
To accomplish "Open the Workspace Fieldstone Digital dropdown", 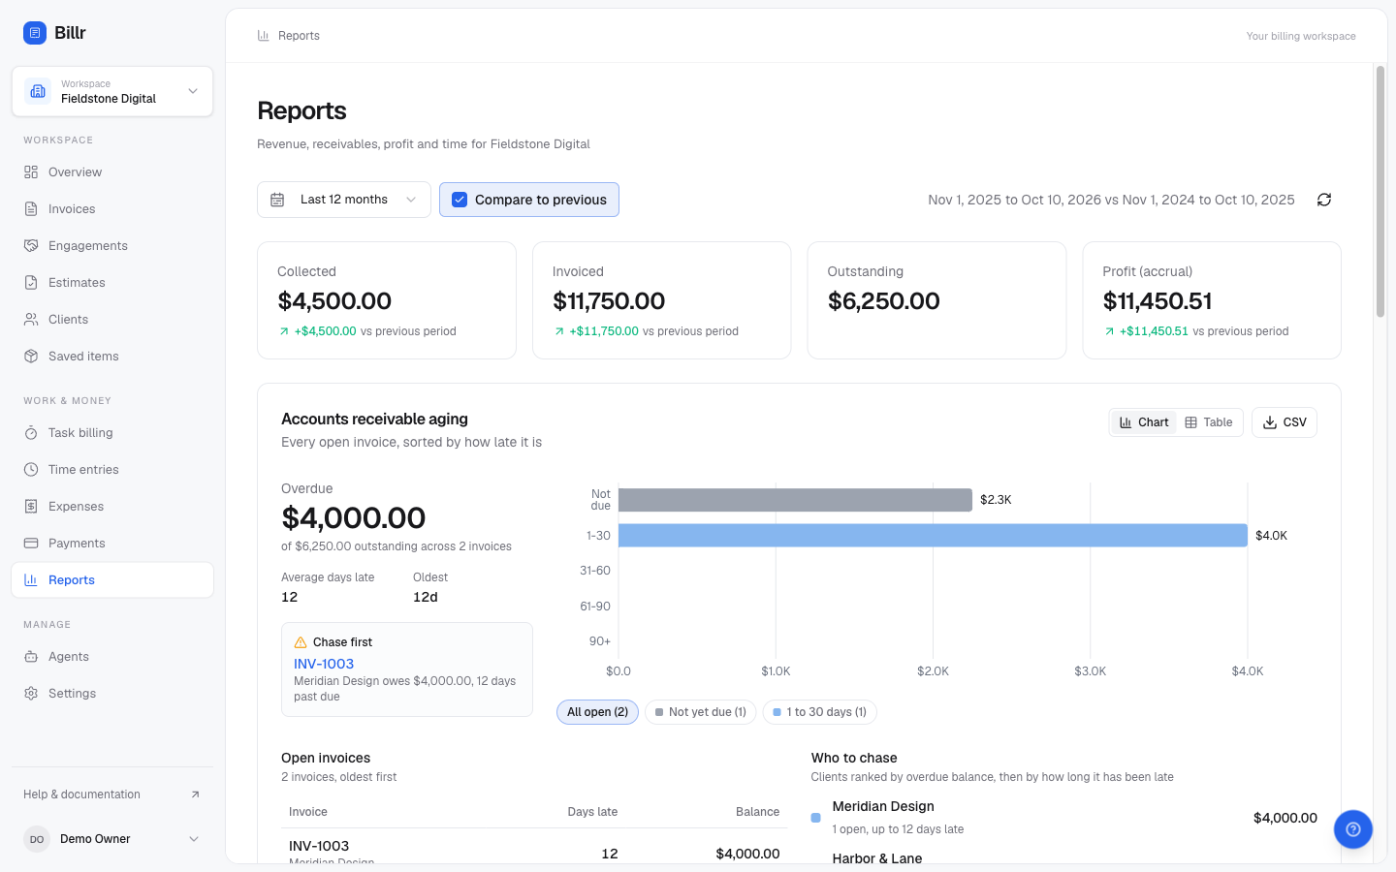I will point(112,91).
